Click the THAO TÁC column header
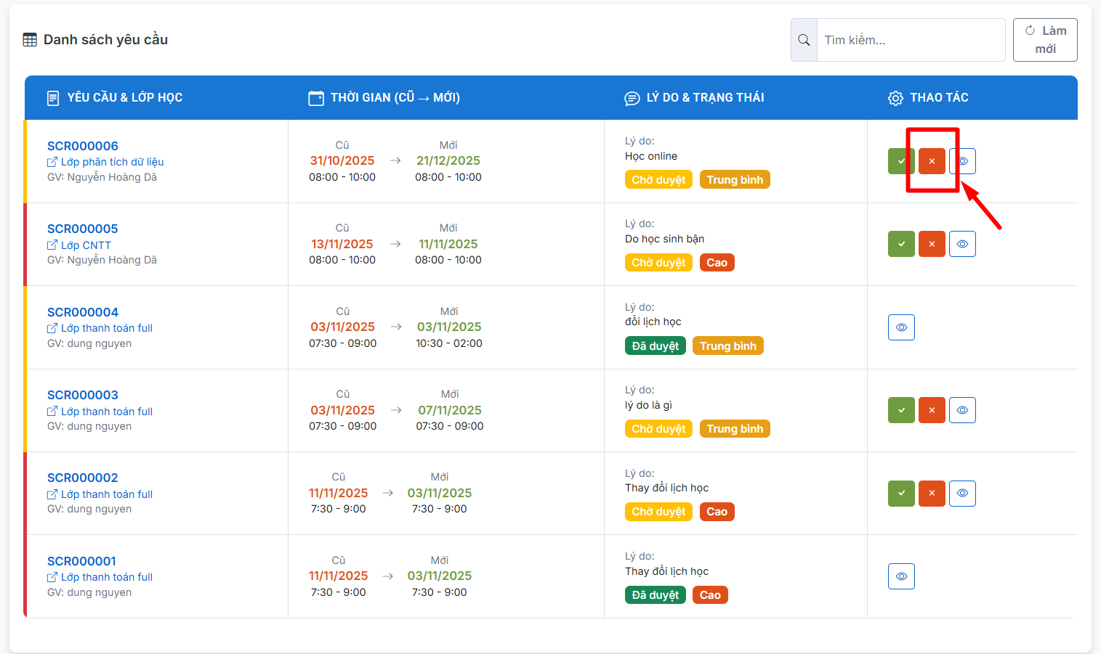 [938, 98]
